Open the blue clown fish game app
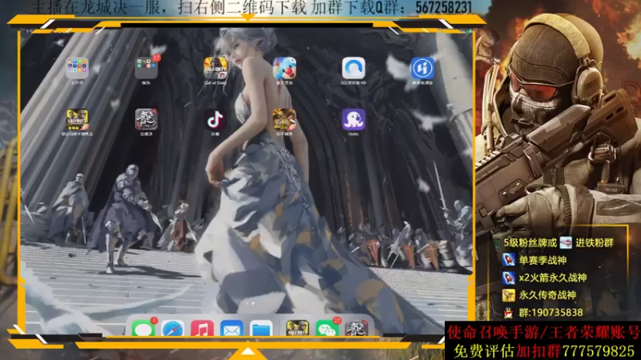641x360 pixels. click(284, 68)
